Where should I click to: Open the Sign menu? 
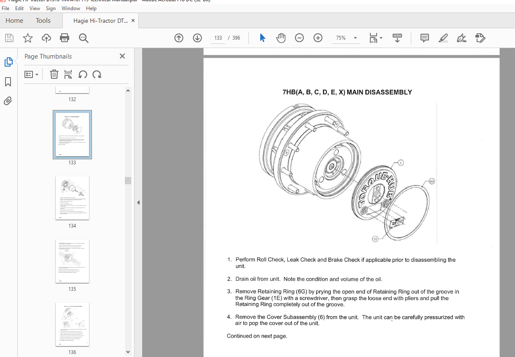(51, 8)
